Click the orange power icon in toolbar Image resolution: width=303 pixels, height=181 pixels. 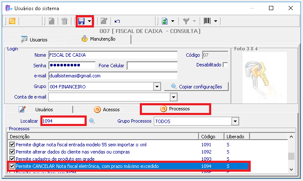(x=12, y=21)
